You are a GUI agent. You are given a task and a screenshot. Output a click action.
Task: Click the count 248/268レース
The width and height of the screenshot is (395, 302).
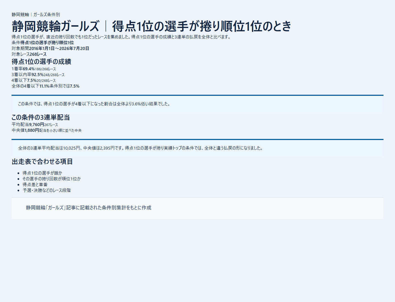coord(54,75)
